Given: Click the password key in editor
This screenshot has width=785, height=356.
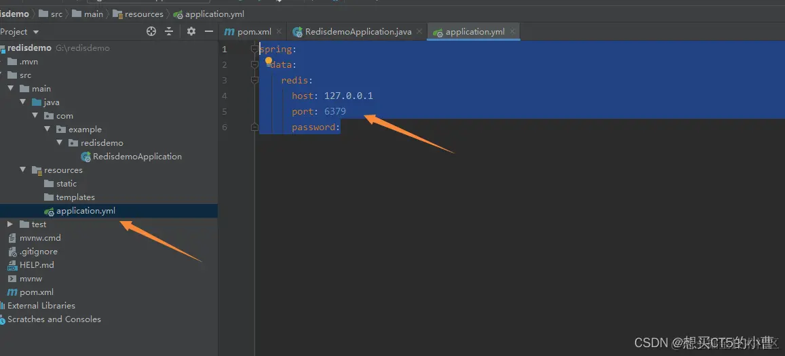Looking at the screenshot, I should (314, 127).
